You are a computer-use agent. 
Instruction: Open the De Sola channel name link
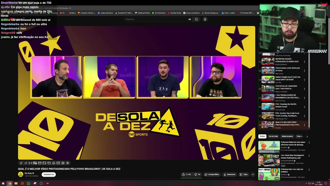coord(28,173)
